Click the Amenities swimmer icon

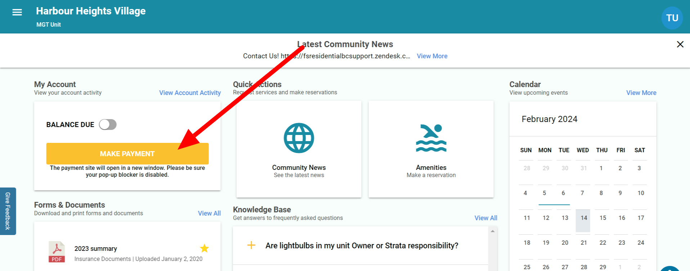click(431, 138)
